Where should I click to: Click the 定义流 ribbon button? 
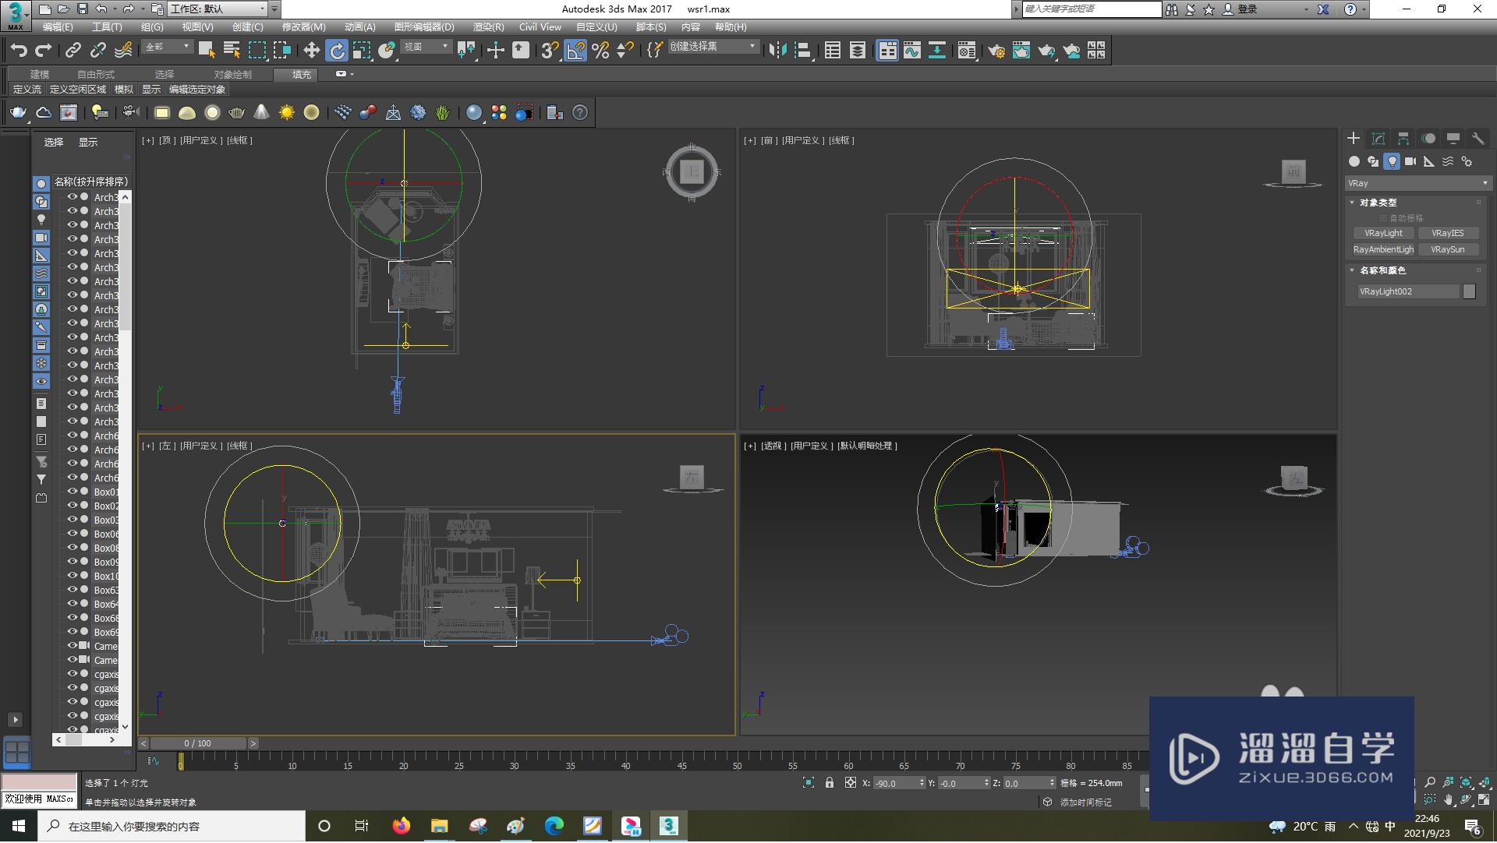point(27,90)
